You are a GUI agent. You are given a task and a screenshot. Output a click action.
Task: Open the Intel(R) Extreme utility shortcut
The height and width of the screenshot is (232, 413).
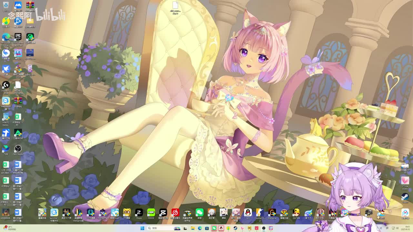tap(6, 119)
